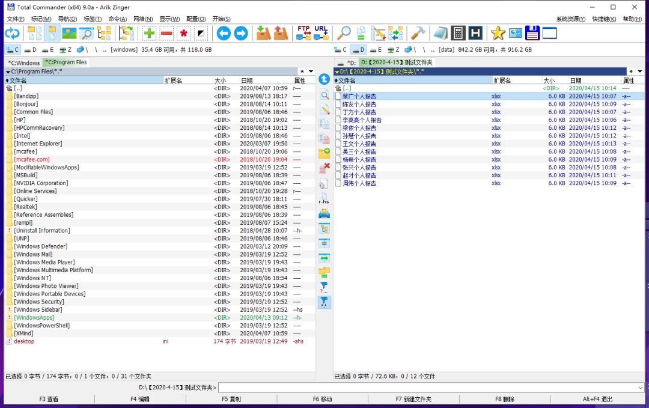The width and height of the screenshot is (649, 408).
Task: Go back with blue left arrow
Action: click(224, 34)
